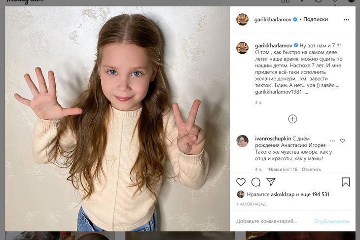Open ivanroschupkin's profile picture
Viewport: 360px width, 240px height.
click(x=242, y=141)
